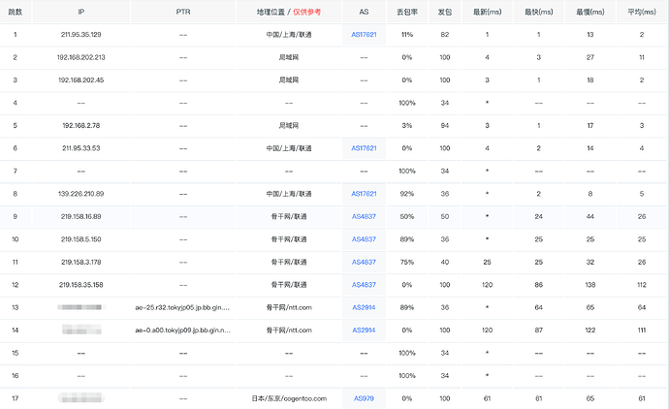Open the AS17621 link in hop 6 row
The width and height of the screenshot is (669, 409).
(x=364, y=148)
